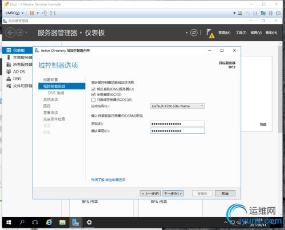Go to 域控制器选项 wizard step

click(62, 87)
